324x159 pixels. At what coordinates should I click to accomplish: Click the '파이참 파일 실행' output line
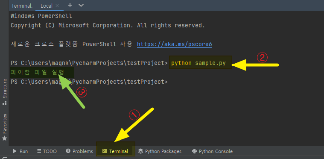37,73
